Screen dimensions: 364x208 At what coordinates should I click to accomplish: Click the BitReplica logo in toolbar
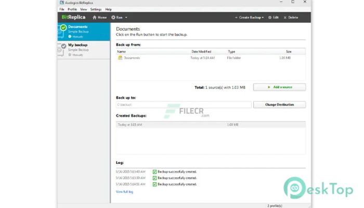[73, 17]
